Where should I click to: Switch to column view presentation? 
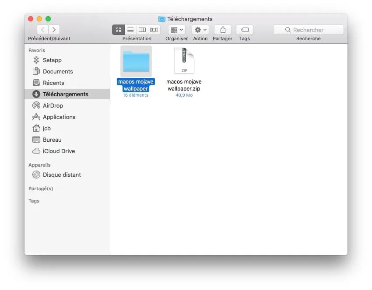tap(142, 29)
